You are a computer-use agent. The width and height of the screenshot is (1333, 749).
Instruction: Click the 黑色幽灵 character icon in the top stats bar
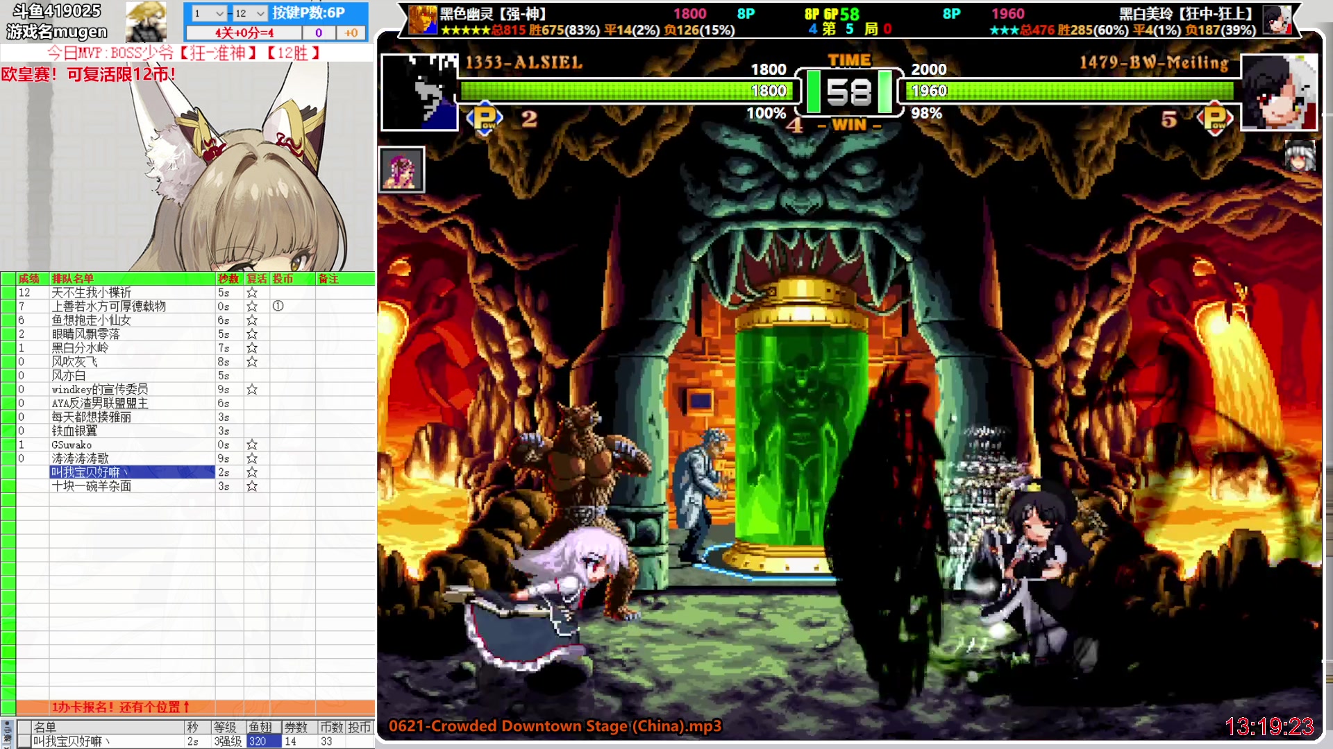423,19
